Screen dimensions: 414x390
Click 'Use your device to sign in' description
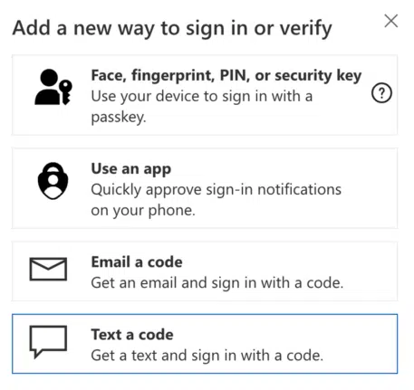(x=202, y=107)
